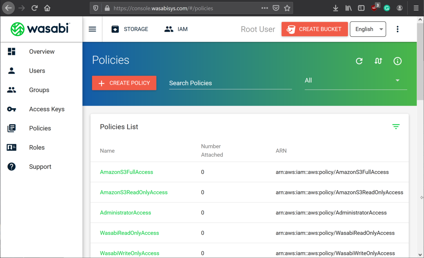The width and height of the screenshot is (424, 258).
Task: Click the Create Bucket button
Action: (x=314, y=29)
